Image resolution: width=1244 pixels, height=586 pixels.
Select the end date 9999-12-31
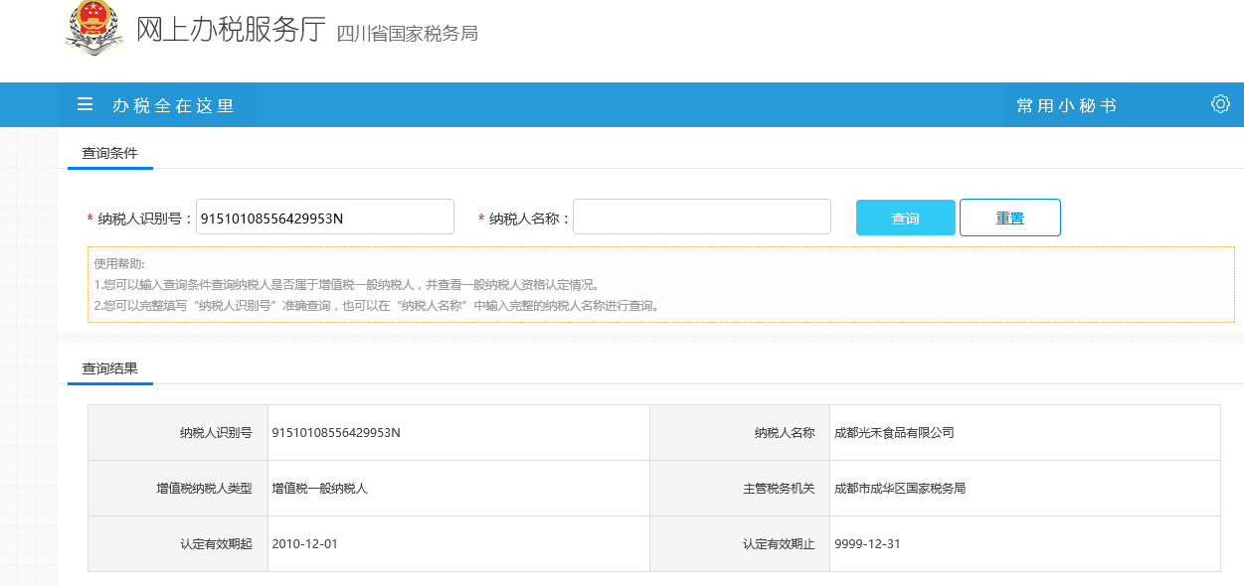(867, 544)
